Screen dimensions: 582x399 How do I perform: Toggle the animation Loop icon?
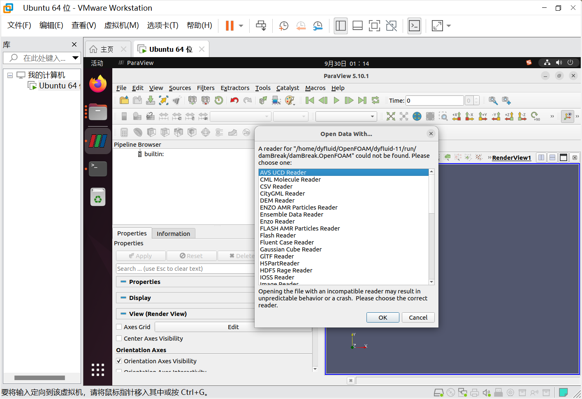(376, 100)
